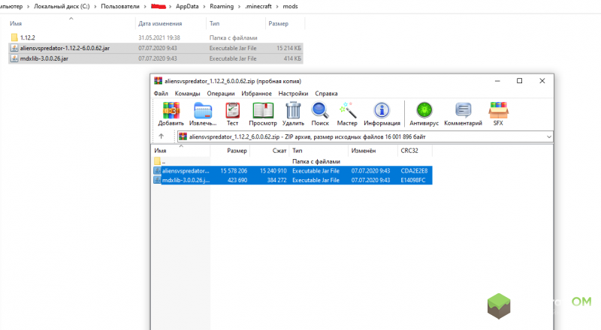Open the Избранное menu

(x=257, y=94)
